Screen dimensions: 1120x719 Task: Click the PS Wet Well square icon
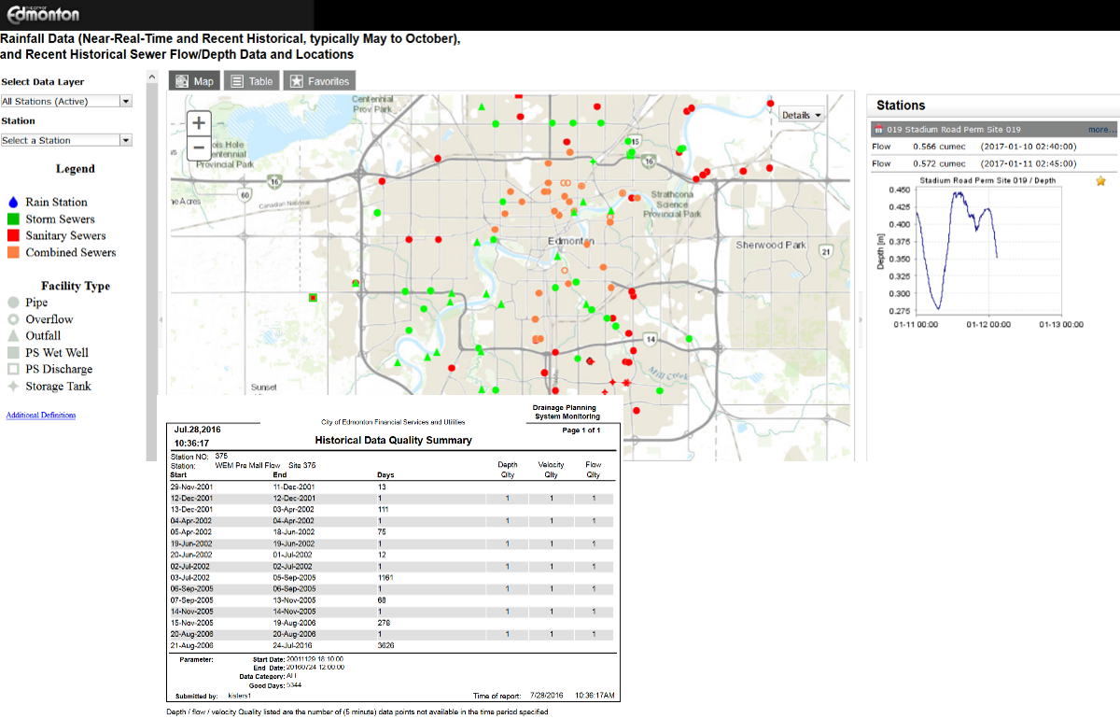(12, 353)
